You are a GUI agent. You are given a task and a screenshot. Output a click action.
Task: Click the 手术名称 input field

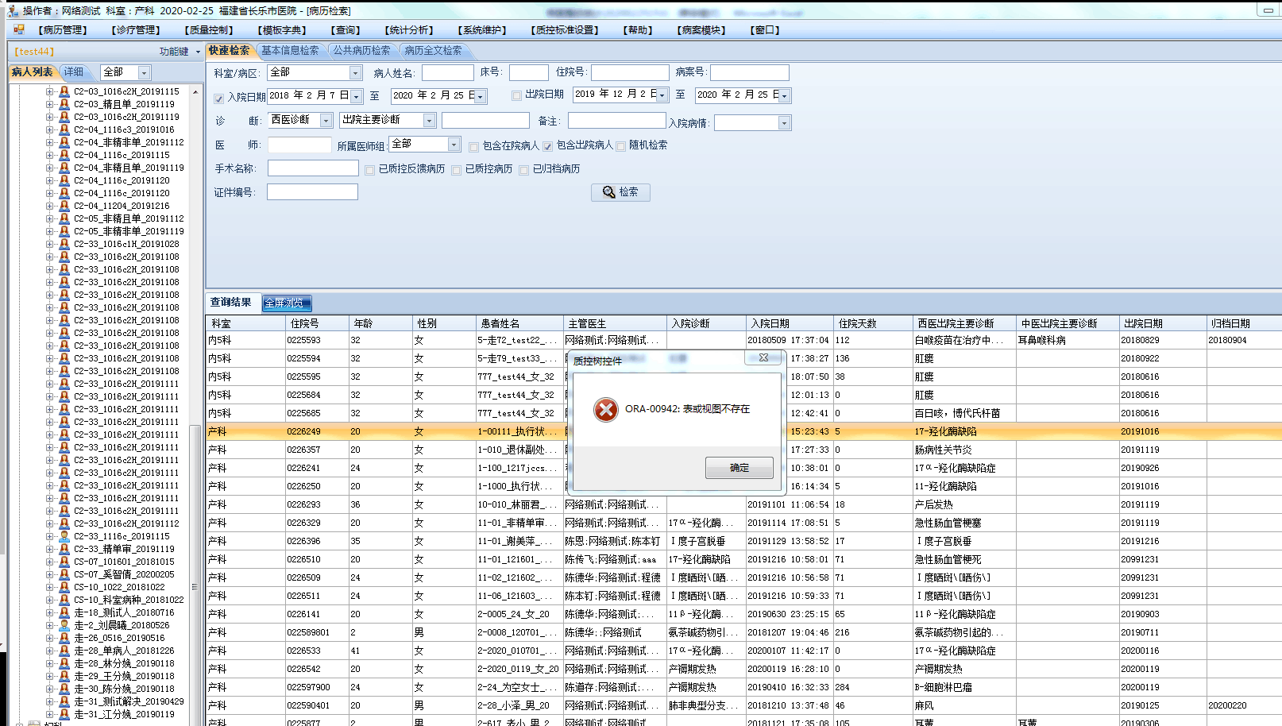(x=313, y=168)
